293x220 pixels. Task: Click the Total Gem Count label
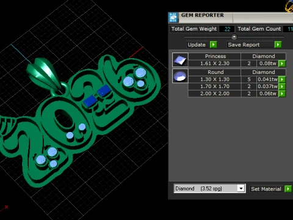click(259, 29)
